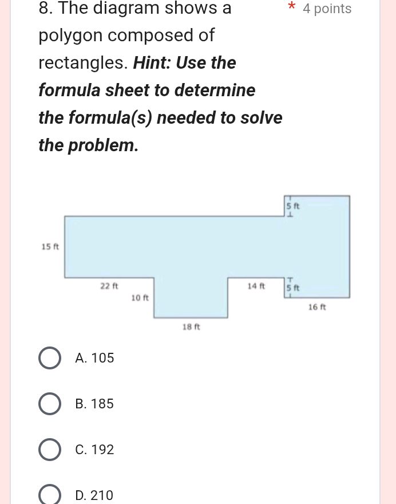Click the "16 ft" dimension label
The height and width of the screenshot is (504, 396).
click(x=317, y=307)
